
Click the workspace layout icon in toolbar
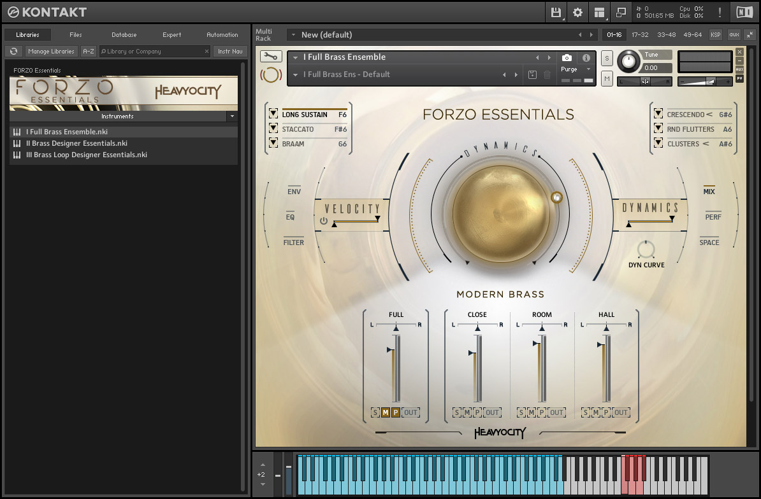(599, 12)
